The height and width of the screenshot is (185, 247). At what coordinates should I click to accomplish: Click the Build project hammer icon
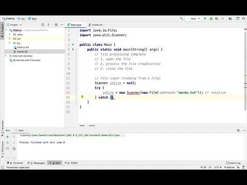tap(181, 18)
